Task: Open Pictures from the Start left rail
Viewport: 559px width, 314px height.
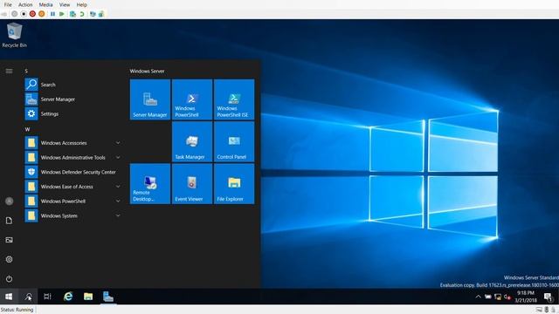Action: (x=10, y=240)
